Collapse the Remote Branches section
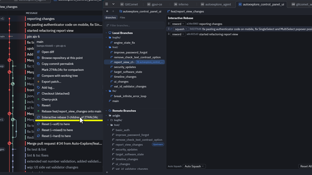The height and width of the screenshot is (175, 312). (106, 111)
